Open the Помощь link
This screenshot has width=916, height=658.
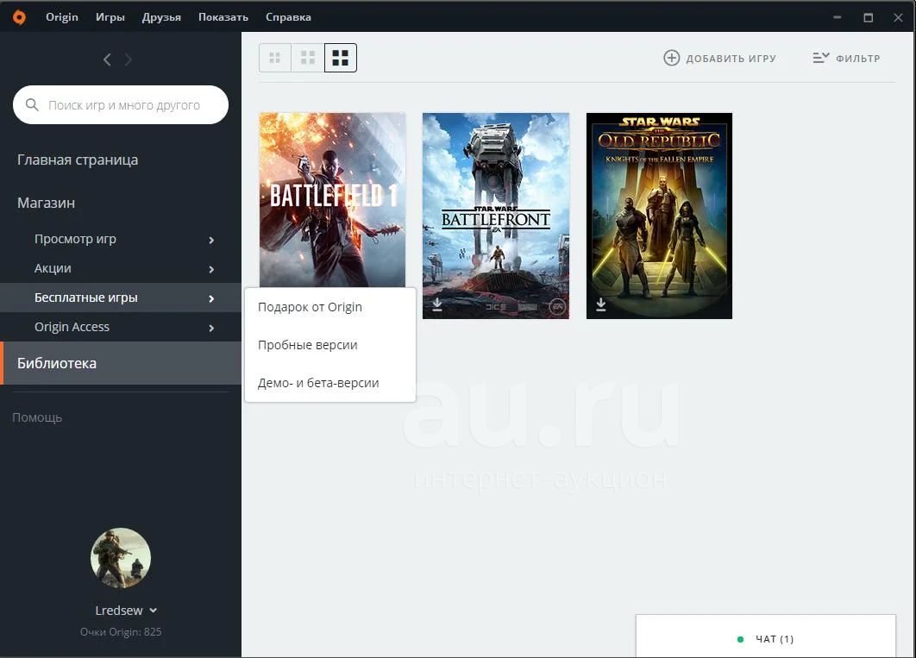37,417
